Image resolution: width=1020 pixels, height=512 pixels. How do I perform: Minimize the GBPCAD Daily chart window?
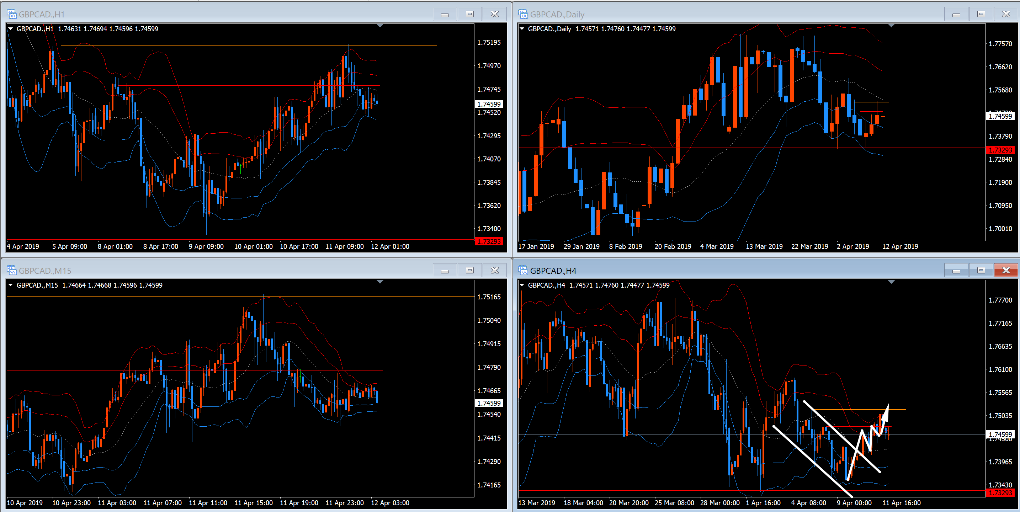(x=956, y=14)
